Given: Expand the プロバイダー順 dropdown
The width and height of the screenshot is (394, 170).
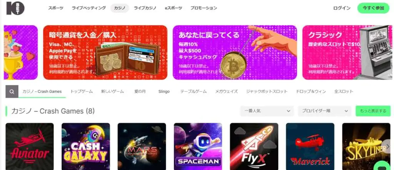Looking at the screenshot, I should 325,111.
